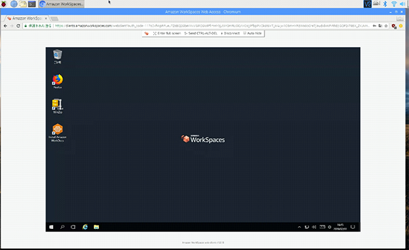Open Task View on Windows taskbar

[74, 227]
